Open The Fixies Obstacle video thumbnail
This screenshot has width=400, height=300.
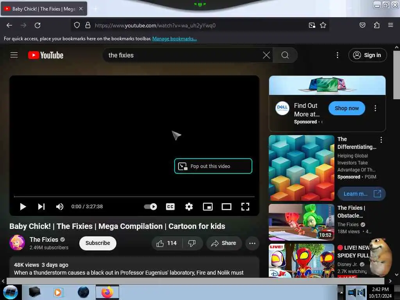click(302, 222)
